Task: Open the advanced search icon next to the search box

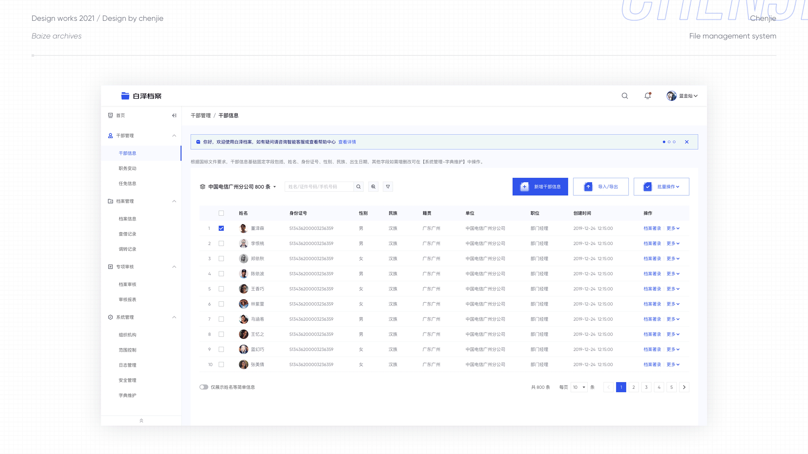Action: (373, 186)
